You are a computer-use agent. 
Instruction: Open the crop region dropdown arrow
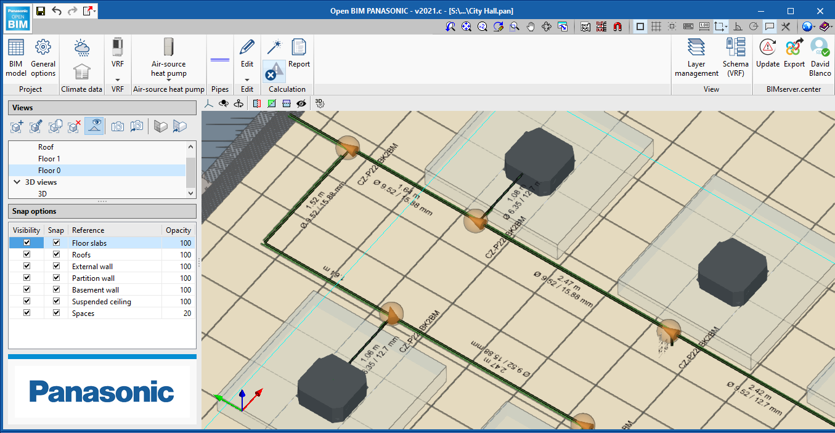(727, 27)
